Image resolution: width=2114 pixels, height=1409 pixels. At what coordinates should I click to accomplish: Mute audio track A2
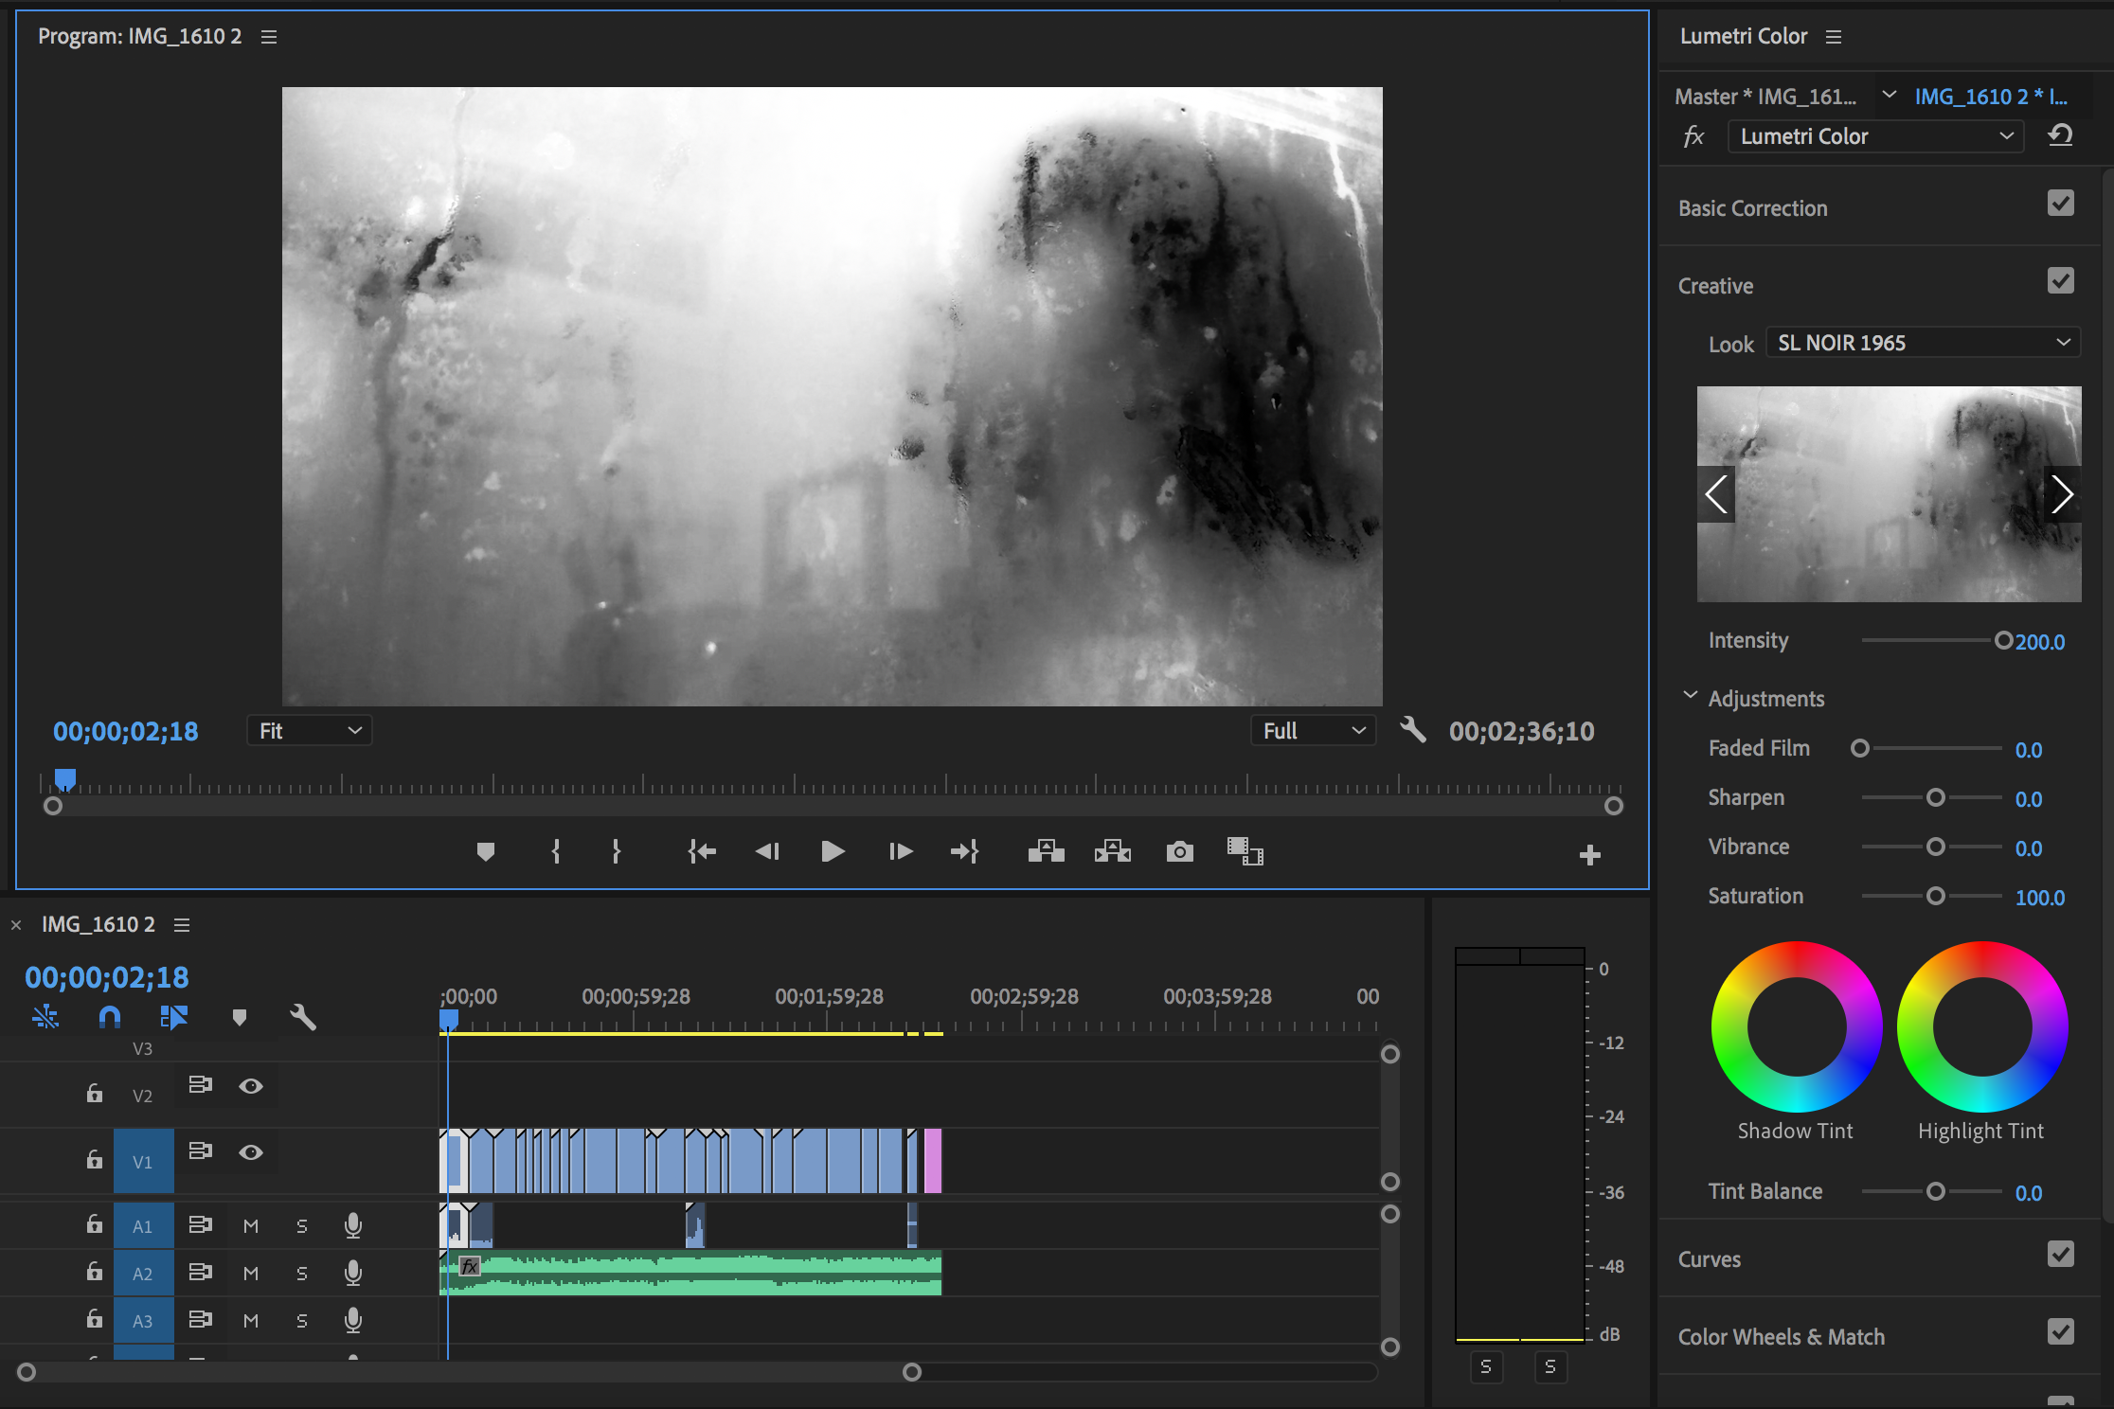[251, 1274]
